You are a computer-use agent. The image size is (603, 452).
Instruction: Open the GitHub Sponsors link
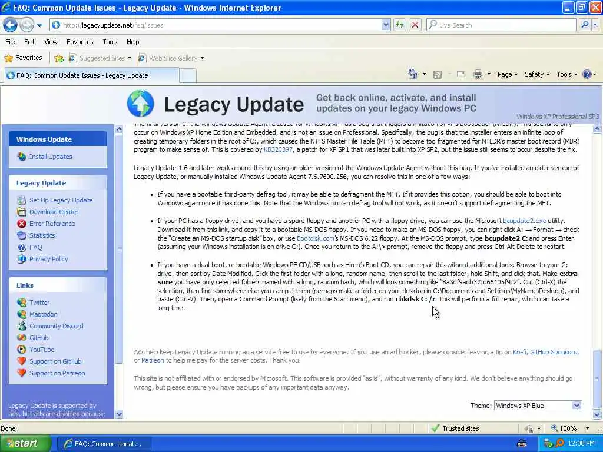pos(554,352)
